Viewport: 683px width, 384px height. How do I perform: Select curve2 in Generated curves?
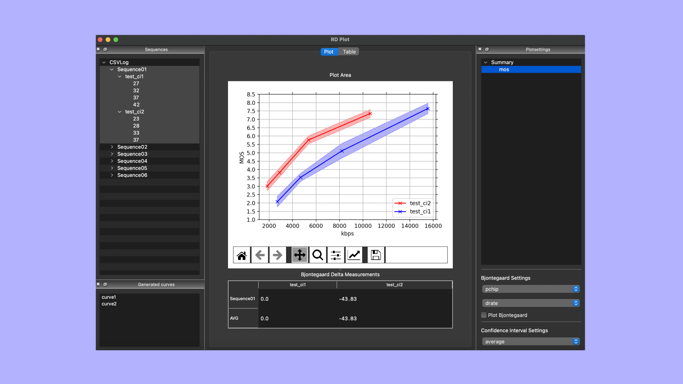(x=109, y=304)
